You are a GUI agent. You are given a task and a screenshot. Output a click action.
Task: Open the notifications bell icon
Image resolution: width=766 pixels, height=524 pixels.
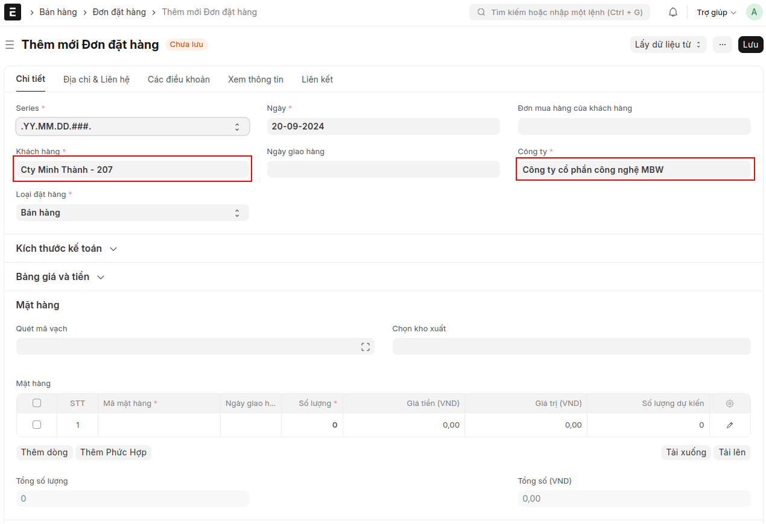pyautogui.click(x=673, y=12)
